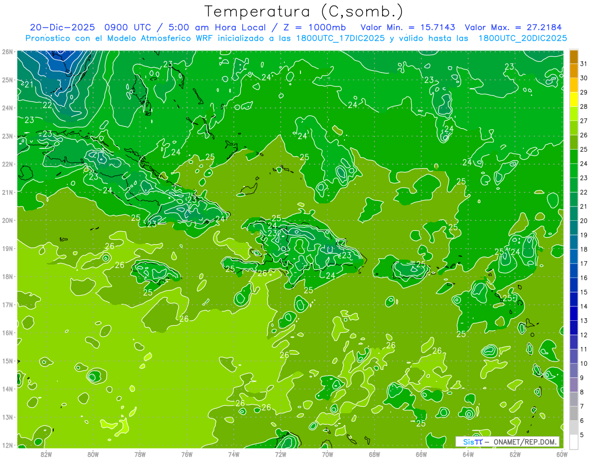
Task: Click the gray swatch between 6 and 7
Action: point(574,413)
